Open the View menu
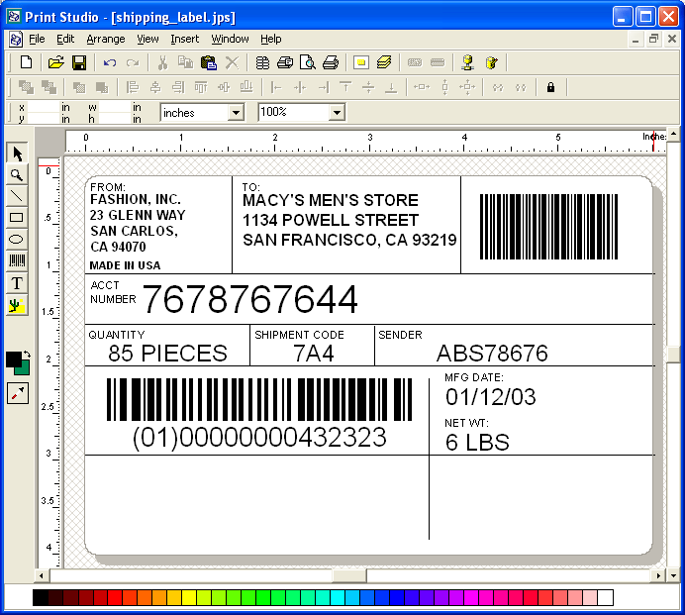685x615 pixels. pyautogui.click(x=147, y=39)
